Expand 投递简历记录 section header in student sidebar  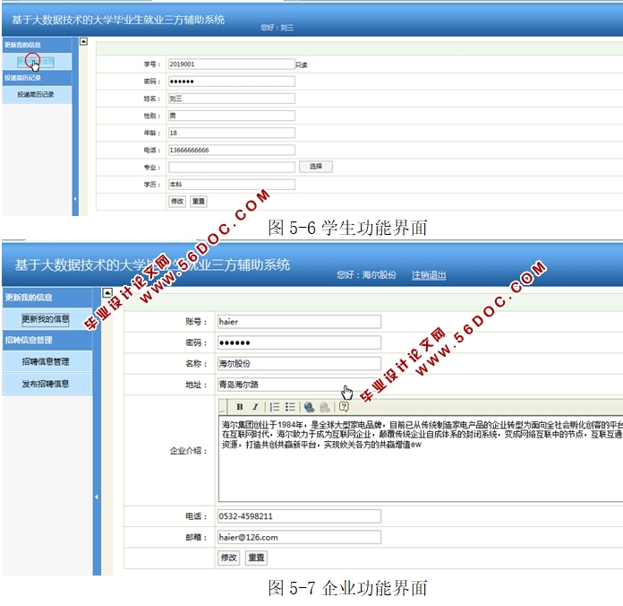pos(22,78)
